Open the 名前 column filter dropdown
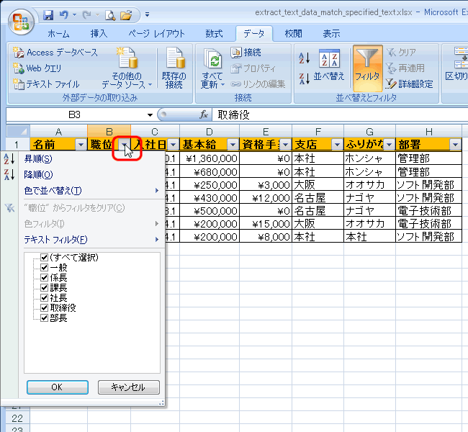 81,145
